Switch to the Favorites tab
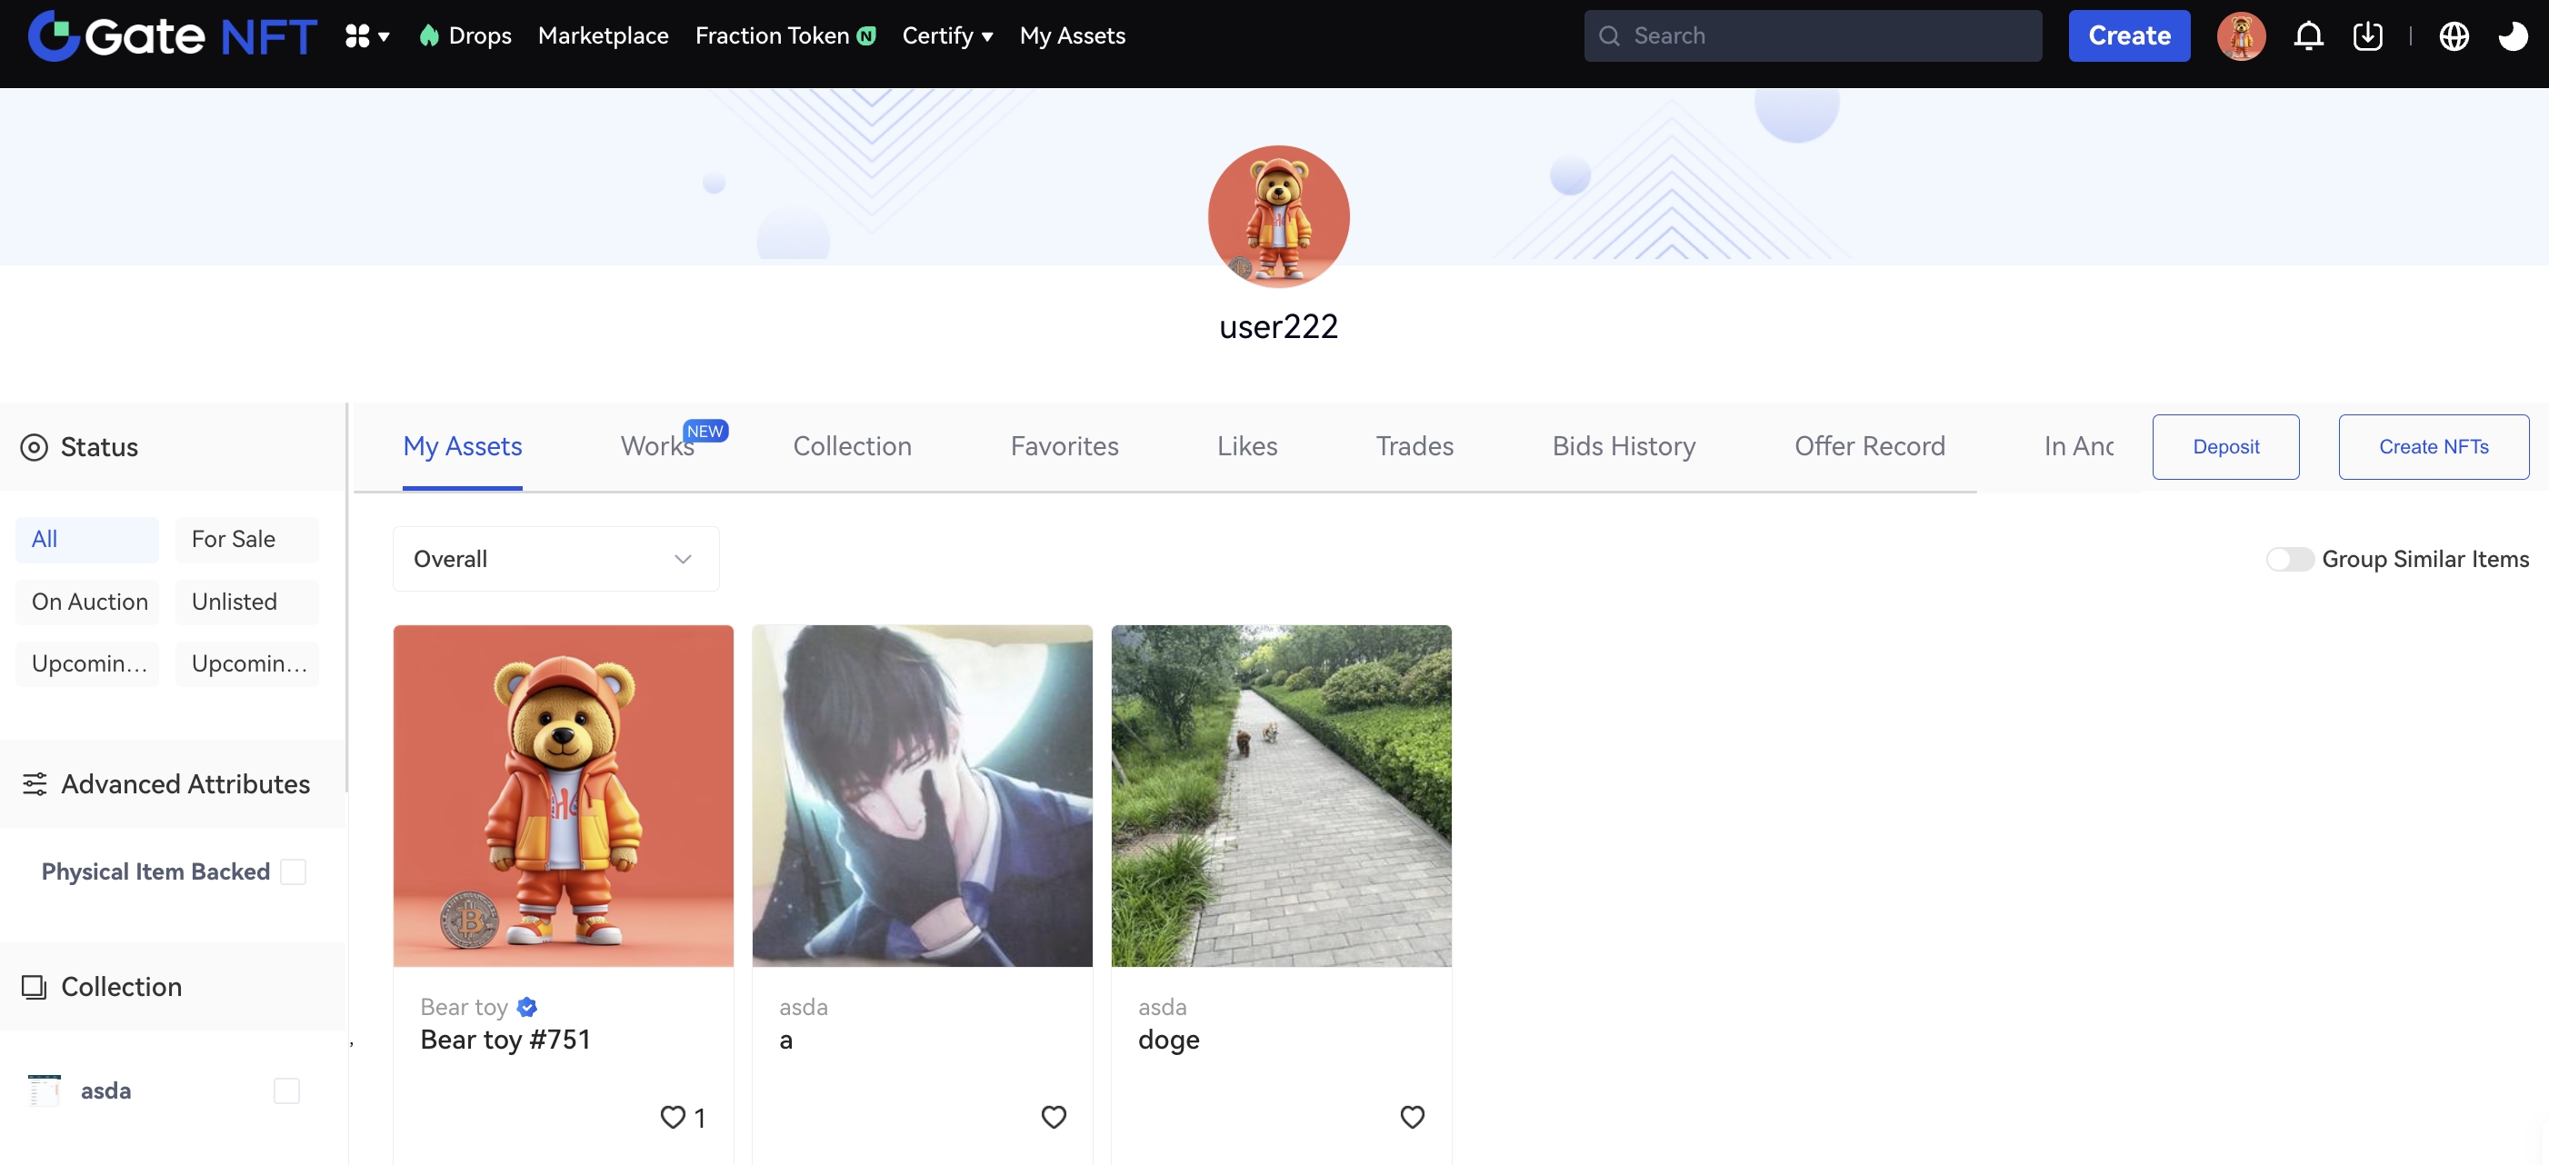This screenshot has height=1165, width=2549. [x=1064, y=446]
